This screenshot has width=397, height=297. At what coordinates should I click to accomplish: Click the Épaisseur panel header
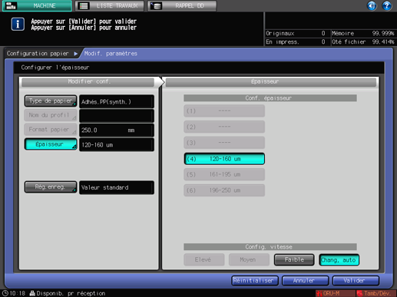click(x=271, y=82)
